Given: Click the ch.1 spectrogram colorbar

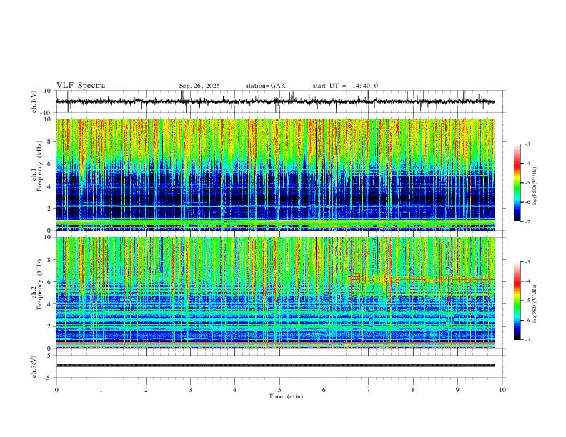Looking at the screenshot, I should point(517,183).
